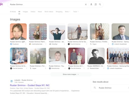Click the ResearchGate source favicon

[x=88, y=68]
